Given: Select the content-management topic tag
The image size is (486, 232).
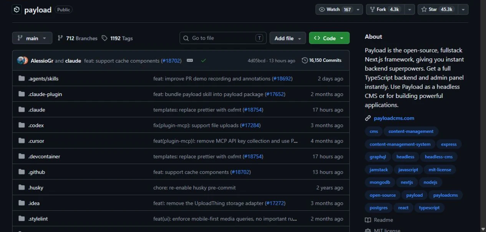Looking at the screenshot, I should pyautogui.click(x=411, y=131).
